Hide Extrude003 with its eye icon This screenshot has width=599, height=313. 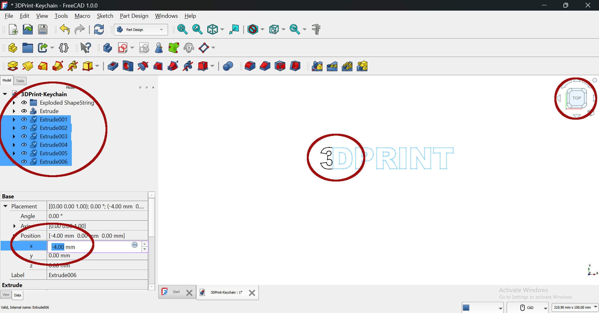point(24,136)
